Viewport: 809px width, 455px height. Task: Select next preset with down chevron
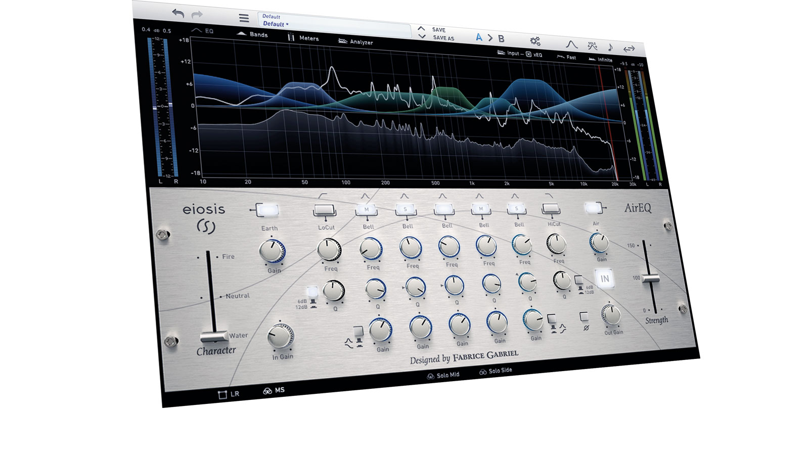[x=422, y=36]
